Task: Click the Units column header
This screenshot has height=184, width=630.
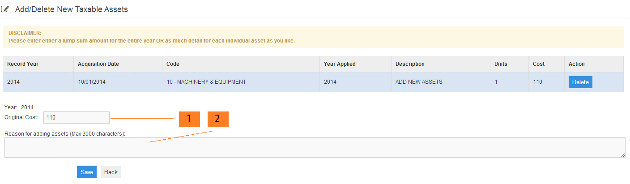Action: pyautogui.click(x=501, y=64)
